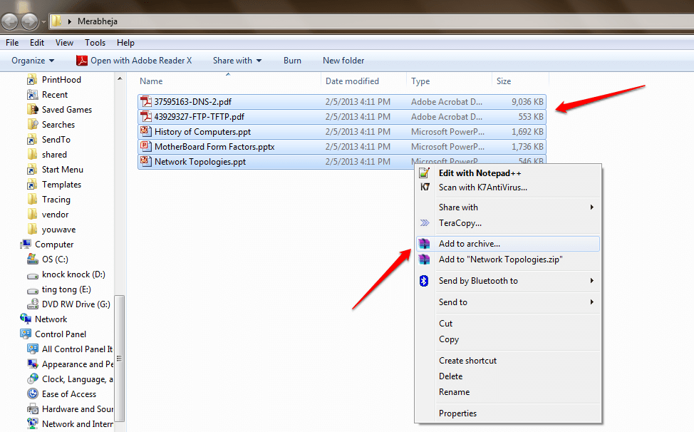Open the Edit menu
This screenshot has width=694, height=432.
click(x=37, y=43)
